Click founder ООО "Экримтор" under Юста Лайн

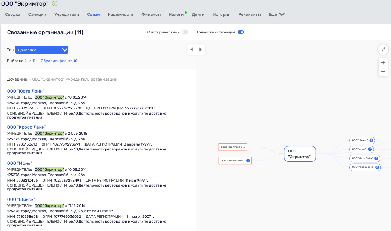coord(49,97)
